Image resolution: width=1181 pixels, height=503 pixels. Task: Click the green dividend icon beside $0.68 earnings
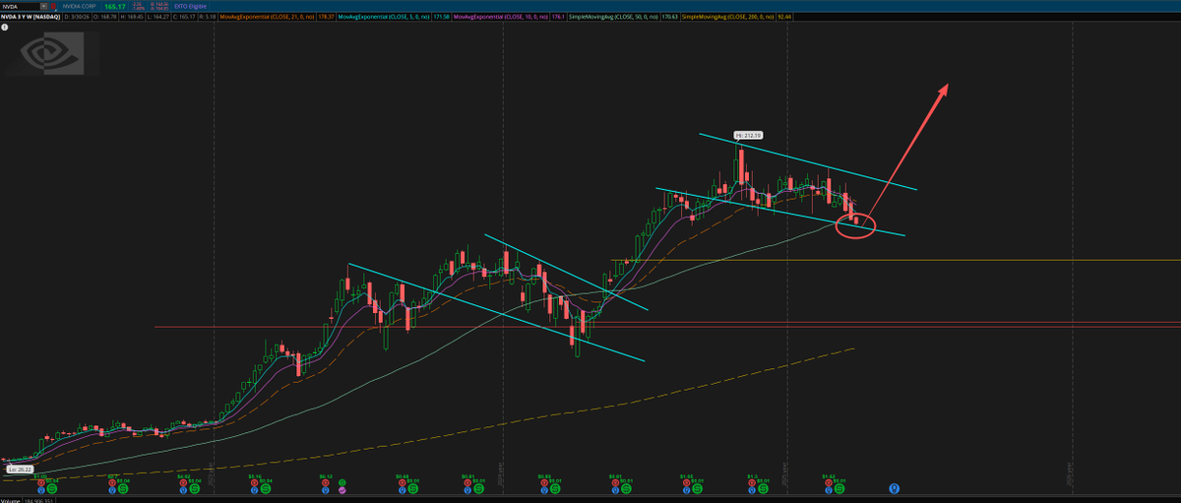click(412, 488)
